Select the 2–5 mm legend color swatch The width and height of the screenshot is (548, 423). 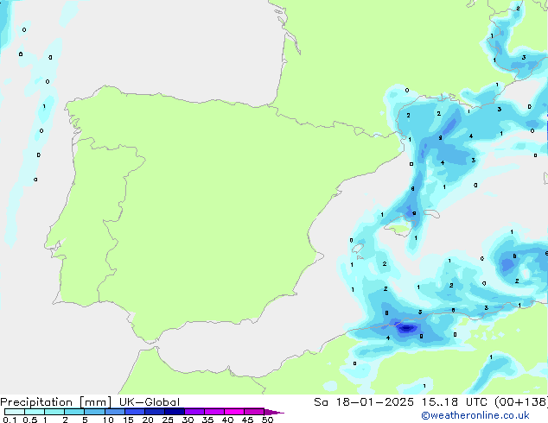74,412
